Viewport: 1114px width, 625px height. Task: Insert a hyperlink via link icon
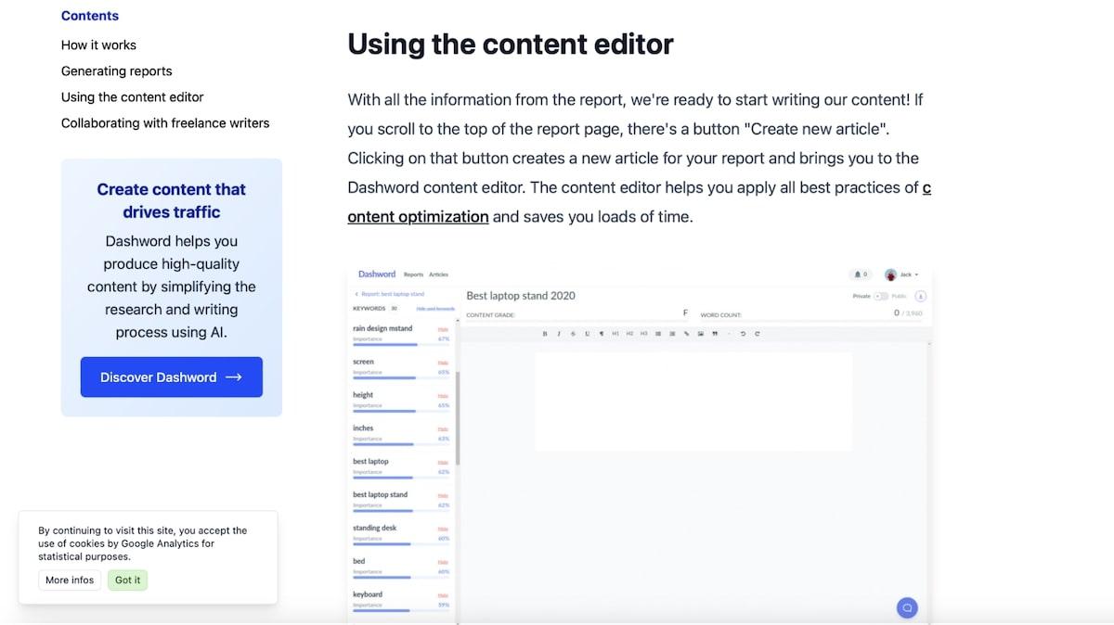point(687,334)
